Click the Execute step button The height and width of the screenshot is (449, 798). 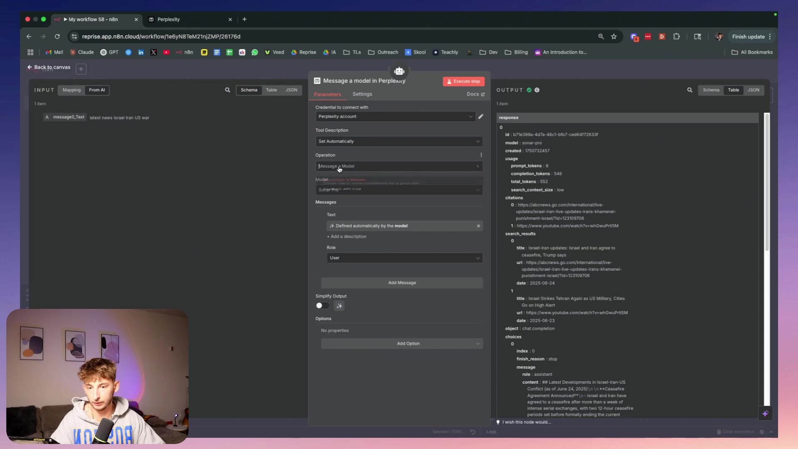pos(463,81)
